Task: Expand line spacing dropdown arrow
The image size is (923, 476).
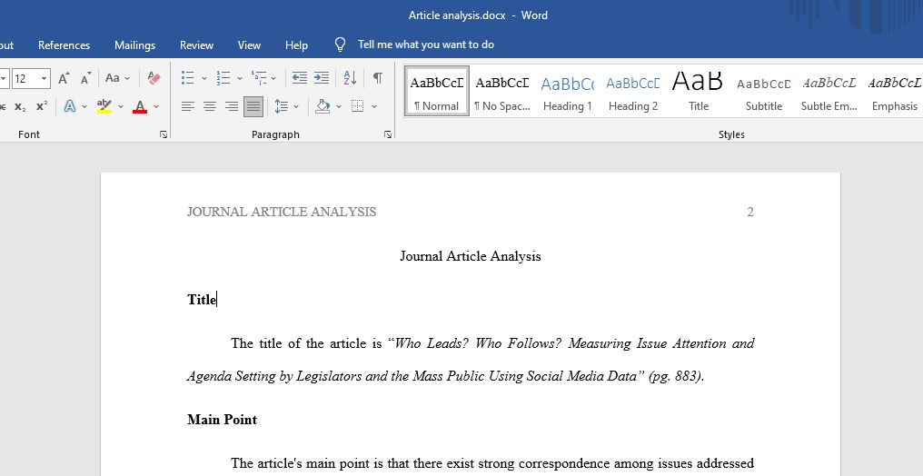Action: tap(296, 106)
